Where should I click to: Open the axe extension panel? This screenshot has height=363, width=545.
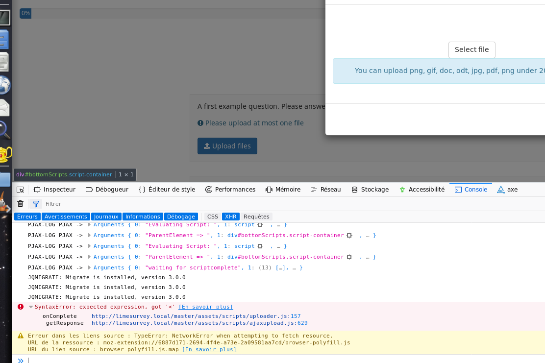(507, 190)
